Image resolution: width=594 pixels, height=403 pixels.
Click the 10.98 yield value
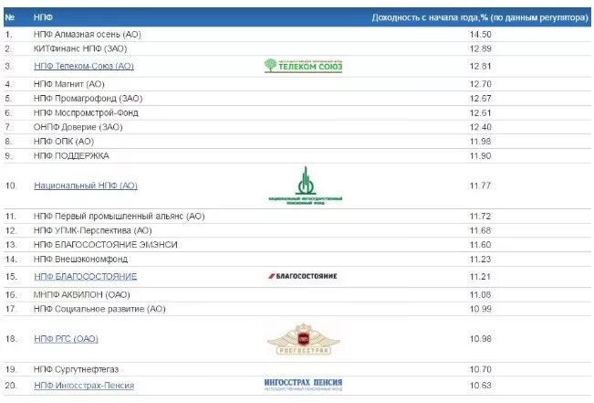(480, 339)
